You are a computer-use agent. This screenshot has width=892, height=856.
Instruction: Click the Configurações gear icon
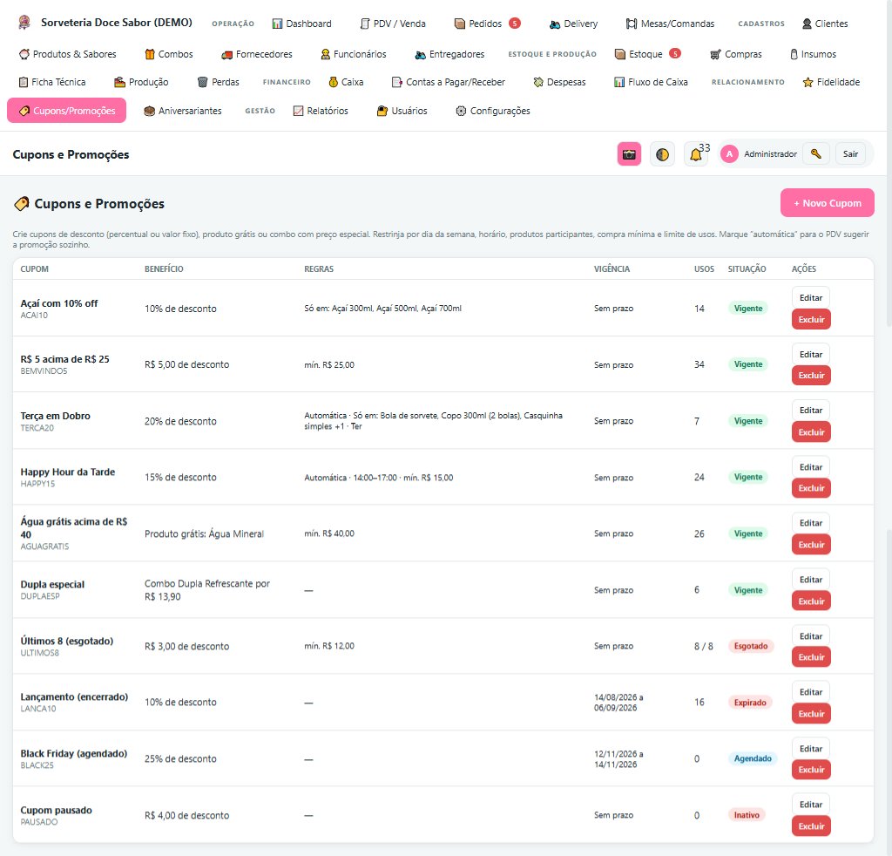[462, 111]
